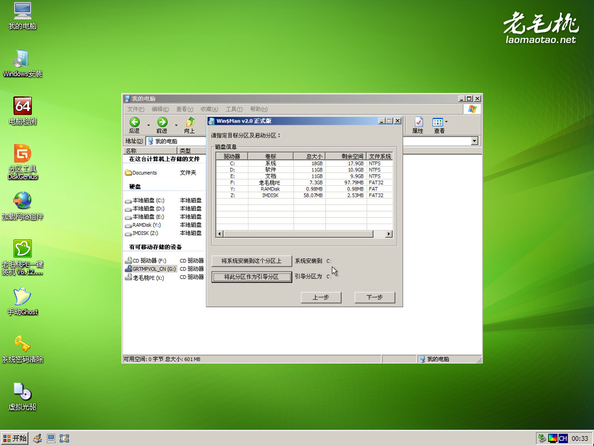Select the F: 老毛桃PE partition row
This screenshot has width=594, height=446.
304,183
